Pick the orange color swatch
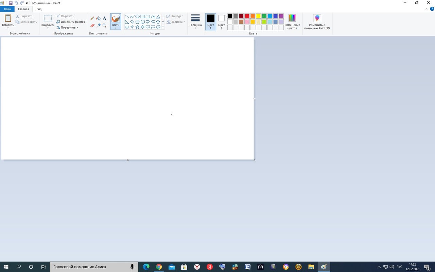435x272 pixels. pos(253,16)
